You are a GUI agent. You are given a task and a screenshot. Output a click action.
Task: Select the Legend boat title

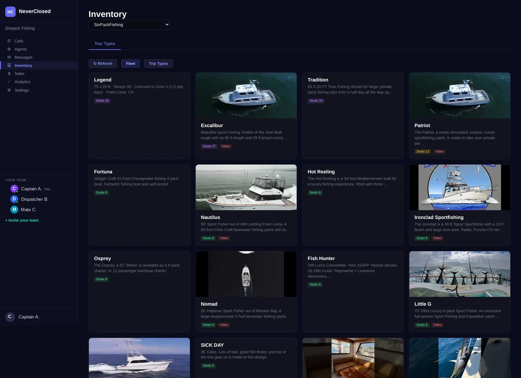(103, 80)
